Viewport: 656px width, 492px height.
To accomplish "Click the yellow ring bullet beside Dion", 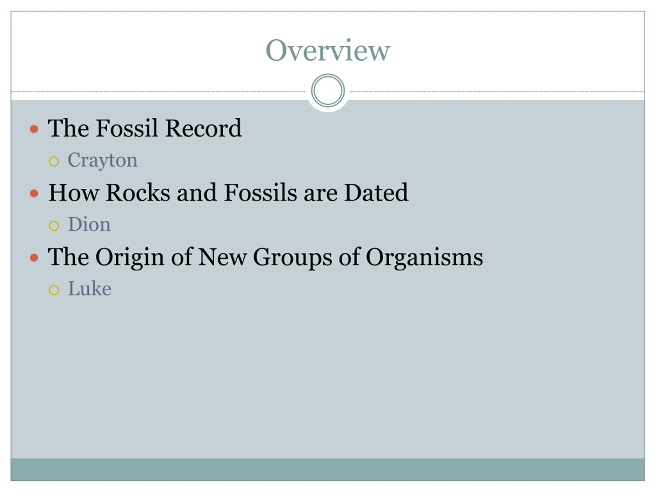I will coord(54,226).
